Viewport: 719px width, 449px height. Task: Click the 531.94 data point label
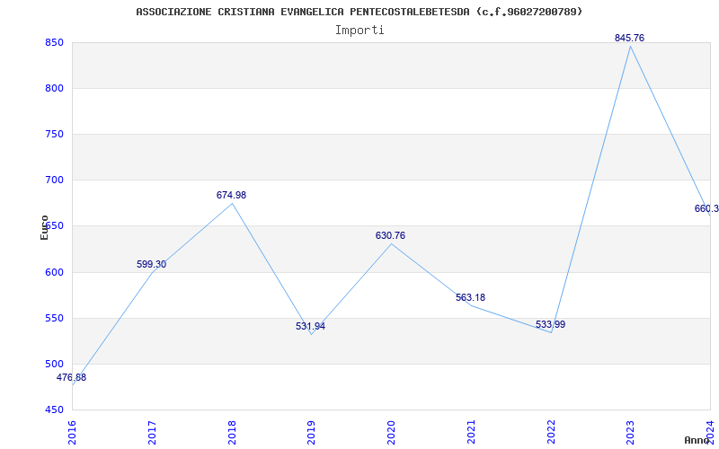click(310, 326)
